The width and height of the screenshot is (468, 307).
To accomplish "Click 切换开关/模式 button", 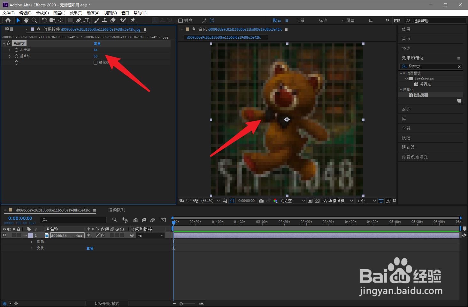I will 107,303.
